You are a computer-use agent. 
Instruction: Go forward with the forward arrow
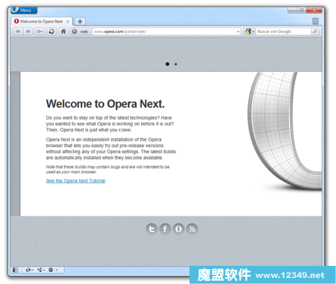point(28,32)
